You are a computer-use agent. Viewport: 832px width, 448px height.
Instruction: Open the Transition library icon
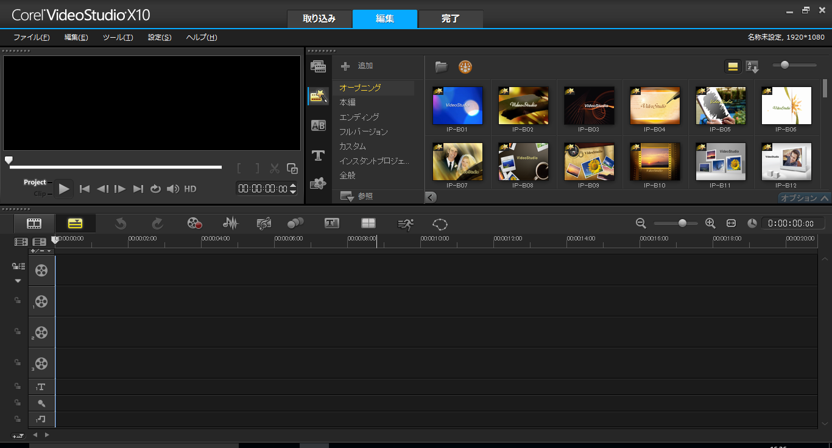(x=318, y=125)
